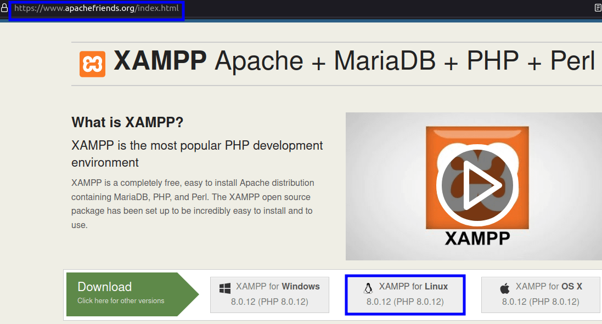The height and width of the screenshot is (324, 602).
Task: Download XAMPP for OS X
Action: pyautogui.click(x=540, y=293)
